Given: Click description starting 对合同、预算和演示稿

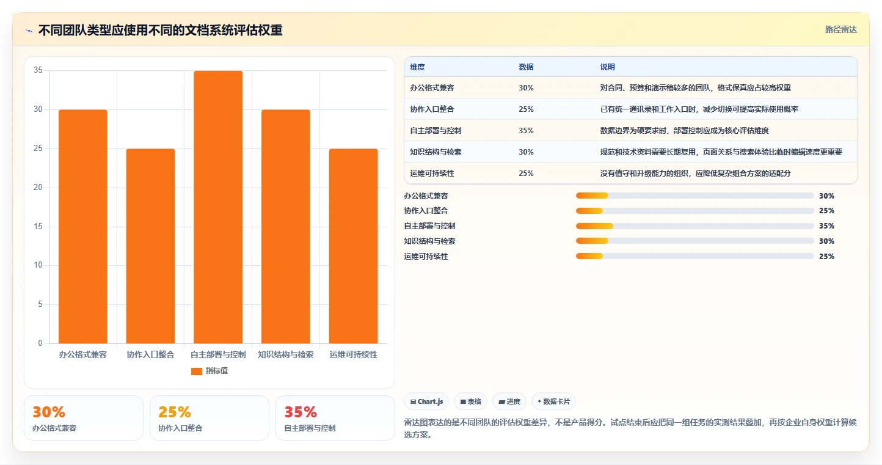Looking at the screenshot, I should point(696,88).
